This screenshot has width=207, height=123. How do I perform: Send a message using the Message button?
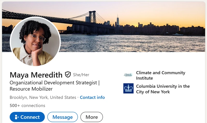(62, 117)
